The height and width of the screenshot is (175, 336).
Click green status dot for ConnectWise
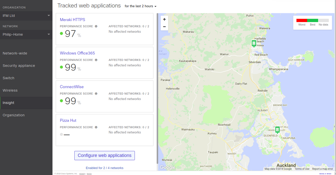(61, 101)
